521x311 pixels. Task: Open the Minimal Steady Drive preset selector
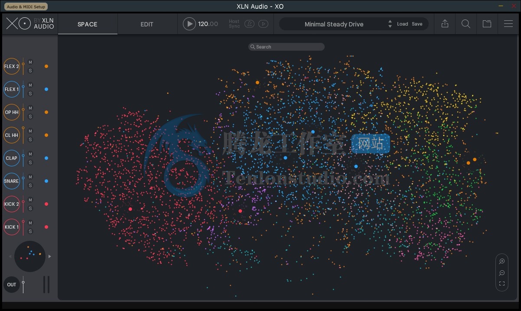pos(334,24)
